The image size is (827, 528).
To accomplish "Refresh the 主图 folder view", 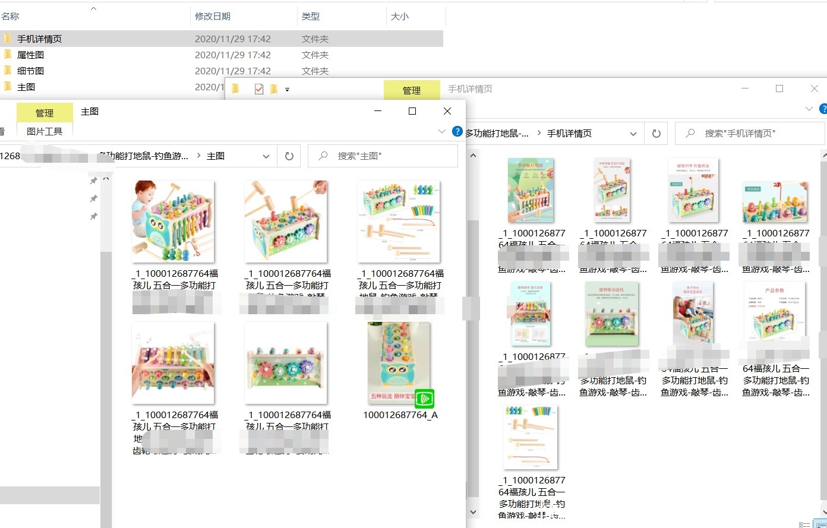I will tap(289, 156).
